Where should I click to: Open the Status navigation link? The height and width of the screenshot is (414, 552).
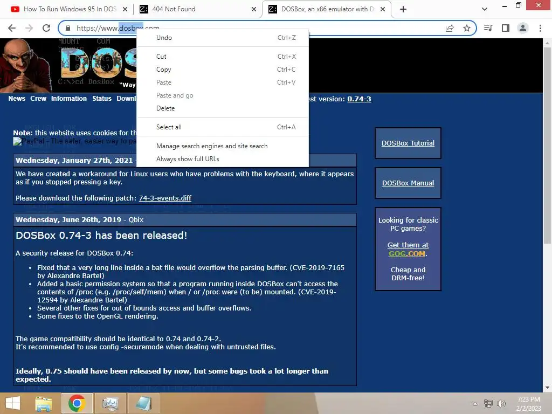(x=102, y=99)
